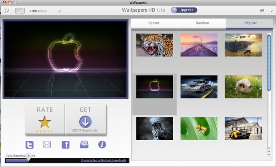The width and height of the screenshot is (276, 167).
Task: Click the Wallpapers HD Lite title
Action: tap(143, 10)
